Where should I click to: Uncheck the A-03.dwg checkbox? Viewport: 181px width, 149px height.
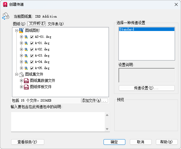tap(32, 56)
